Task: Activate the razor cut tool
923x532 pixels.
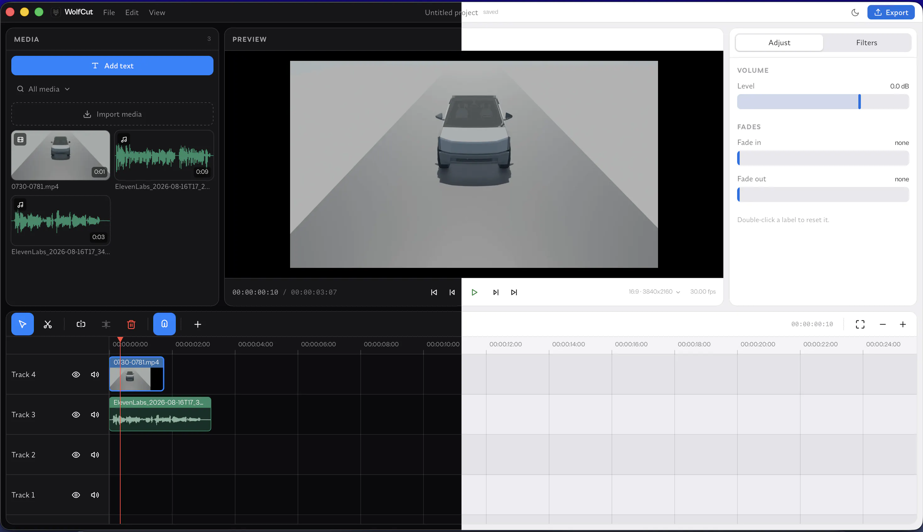Action: coord(47,324)
